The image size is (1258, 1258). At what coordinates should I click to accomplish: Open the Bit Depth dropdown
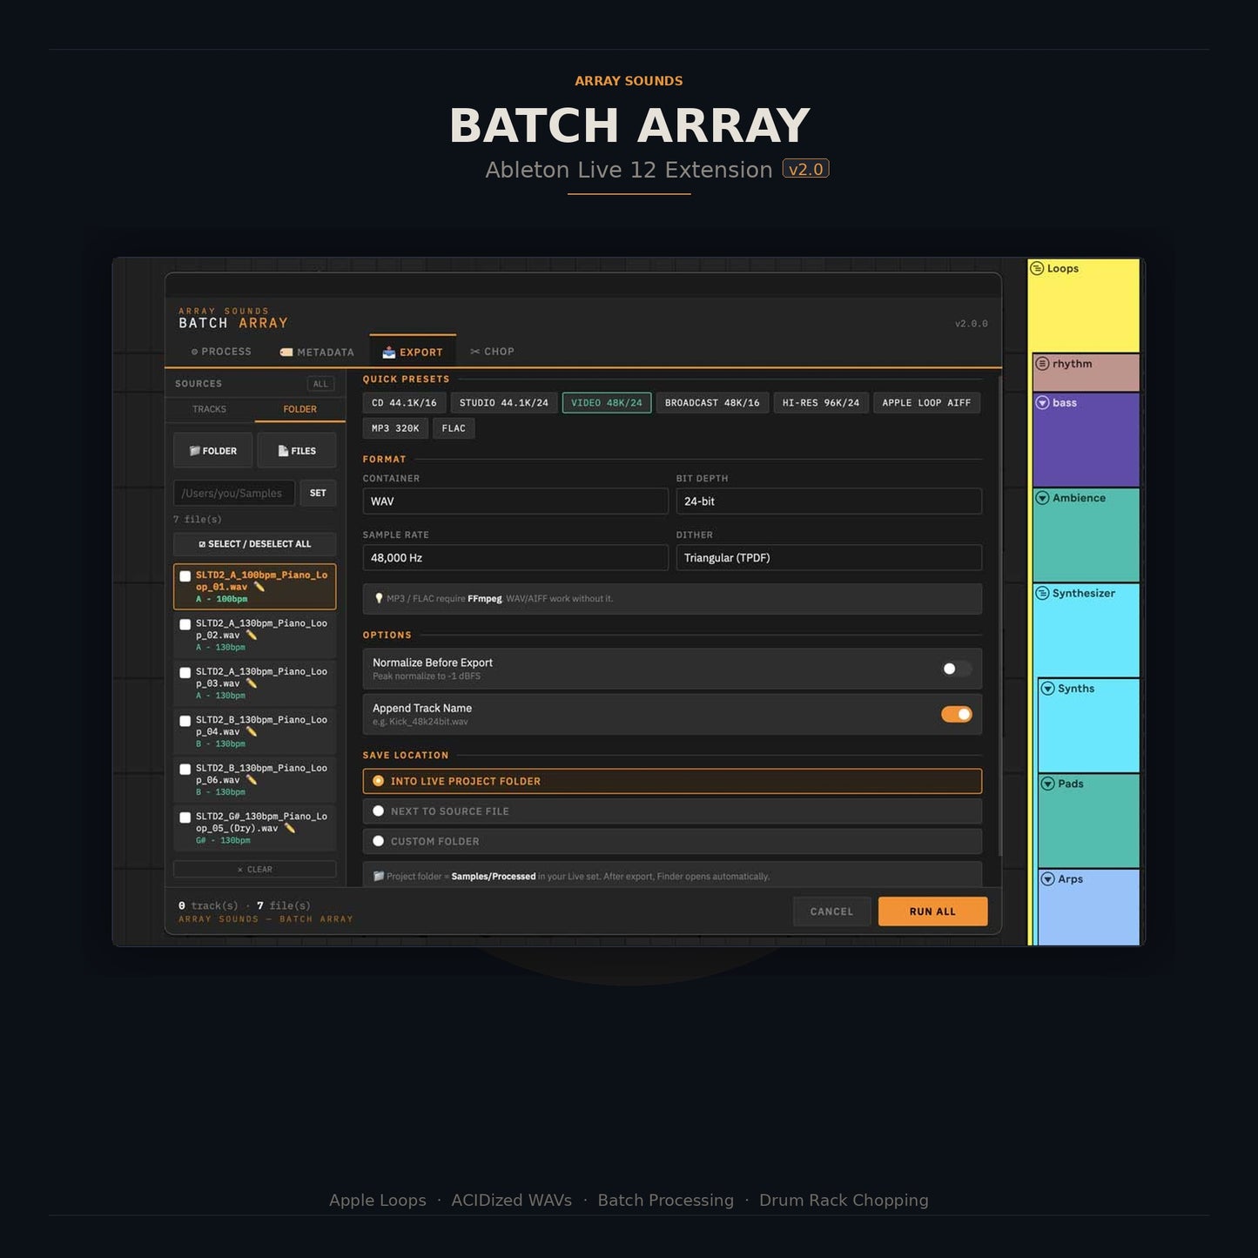coord(829,501)
